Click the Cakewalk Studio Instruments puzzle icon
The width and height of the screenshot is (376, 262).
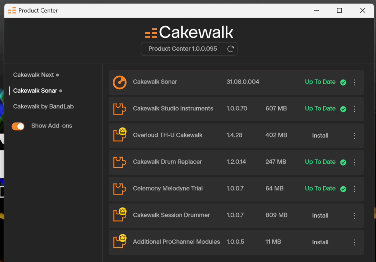point(119,109)
